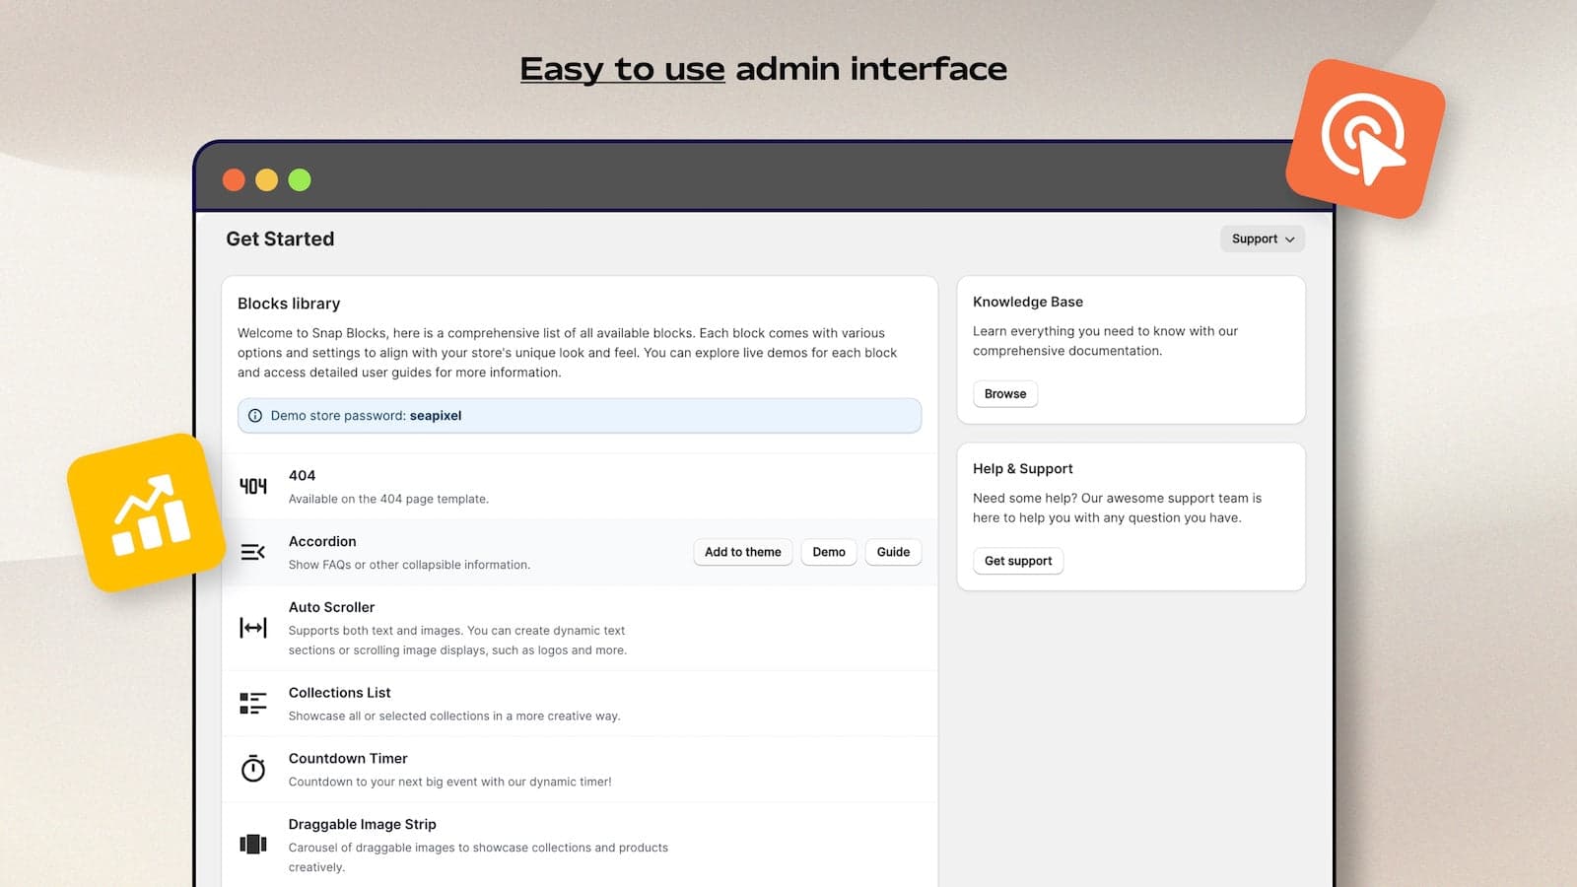Screen dimensions: 1577x887
Task: Click the orange cursor click badge
Action: (x=1365, y=139)
